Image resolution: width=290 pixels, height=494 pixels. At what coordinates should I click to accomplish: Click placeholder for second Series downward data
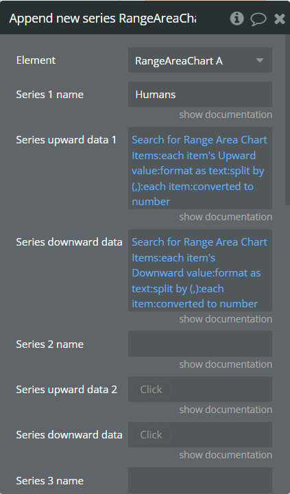click(x=151, y=435)
